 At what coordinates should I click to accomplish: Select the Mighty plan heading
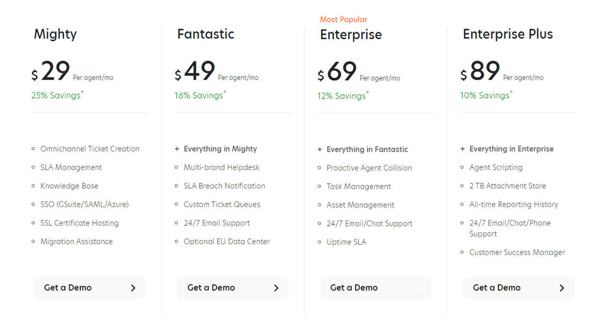(55, 34)
